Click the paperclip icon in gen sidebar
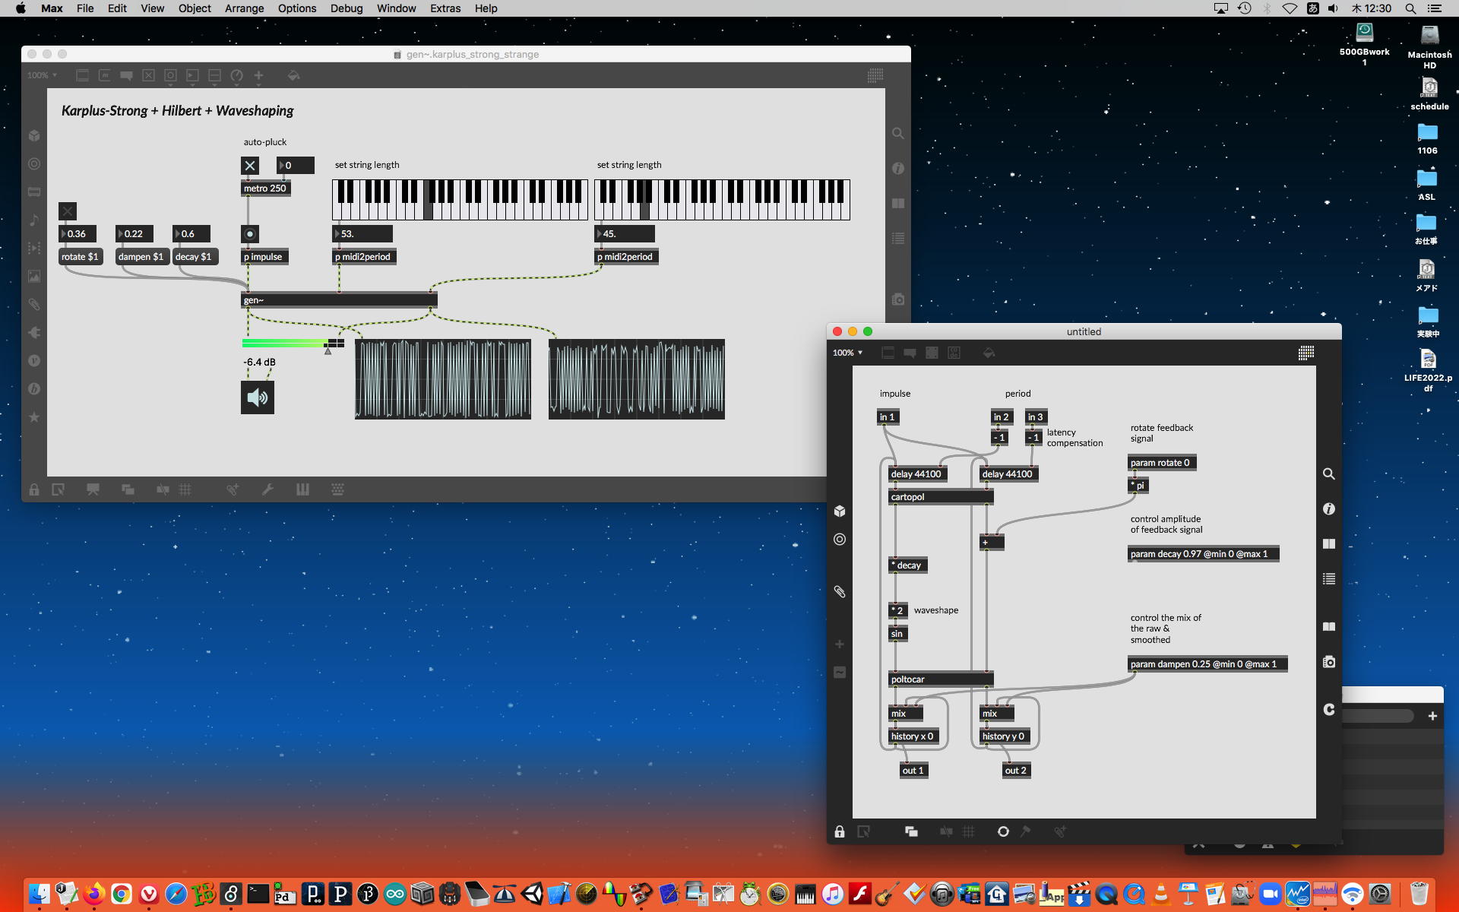The width and height of the screenshot is (1459, 912). click(x=840, y=591)
